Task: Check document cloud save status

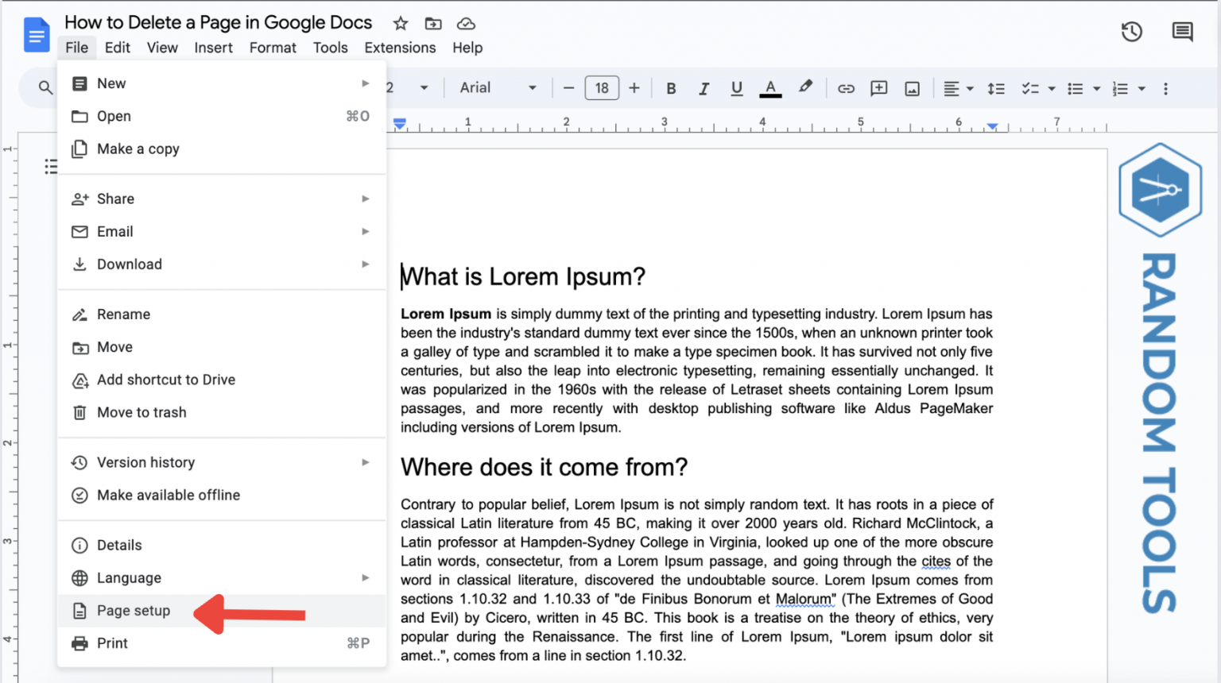Action: click(x=466, y=23)
